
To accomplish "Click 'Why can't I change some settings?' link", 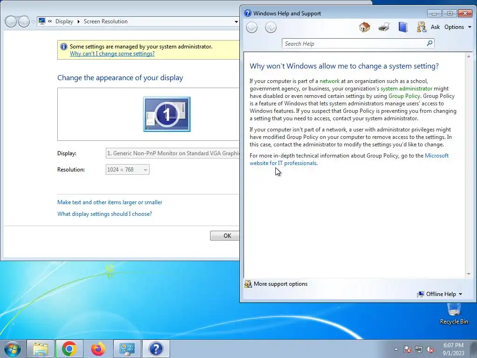I will [x=112, y=54].
